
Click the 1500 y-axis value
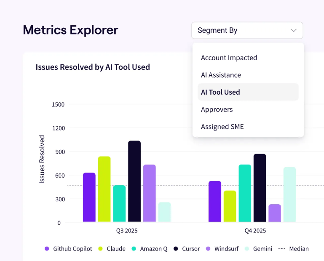(58, 104)
